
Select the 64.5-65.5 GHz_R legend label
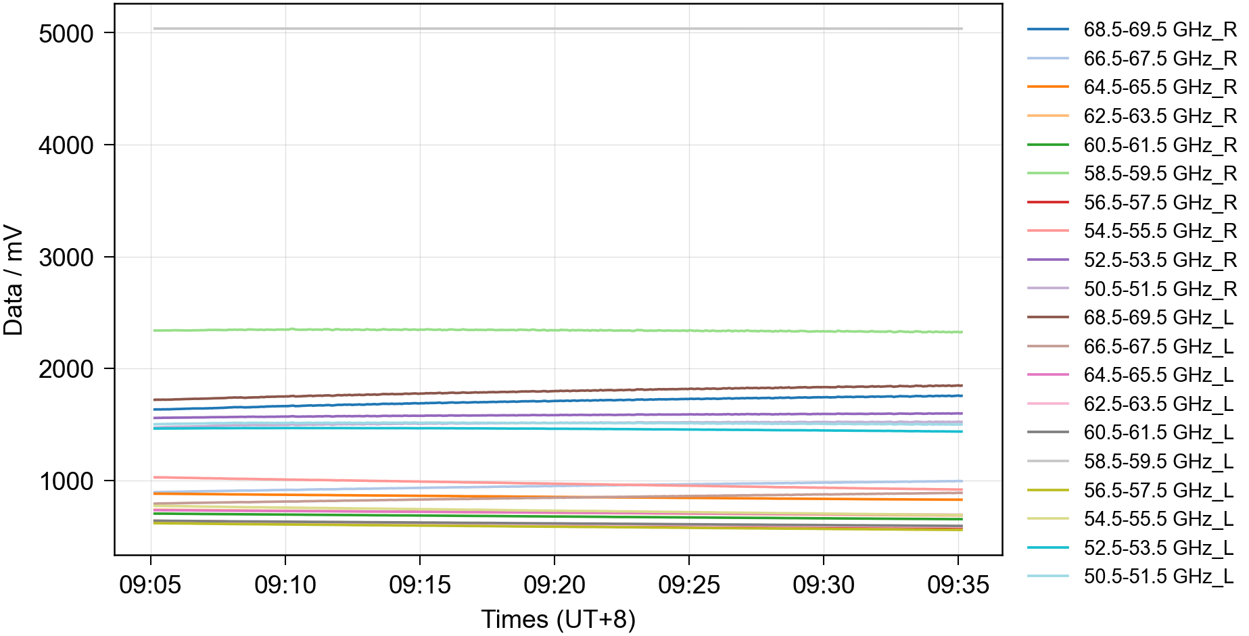[1159, 87]
